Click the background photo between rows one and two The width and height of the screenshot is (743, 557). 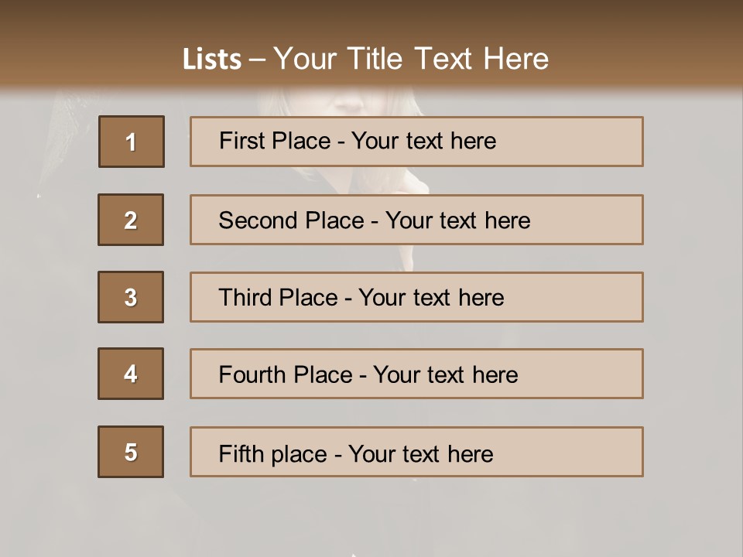click(416, 180)
